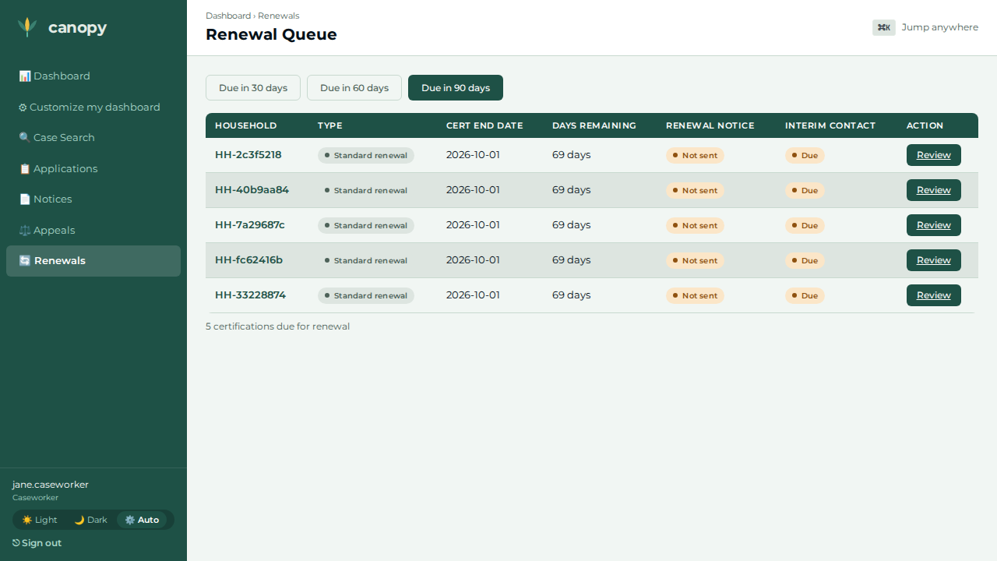This screenshot has width=997, height=561.
Task: Click Standard renewal badge for HH-2c3f5218
Action: 366,155
